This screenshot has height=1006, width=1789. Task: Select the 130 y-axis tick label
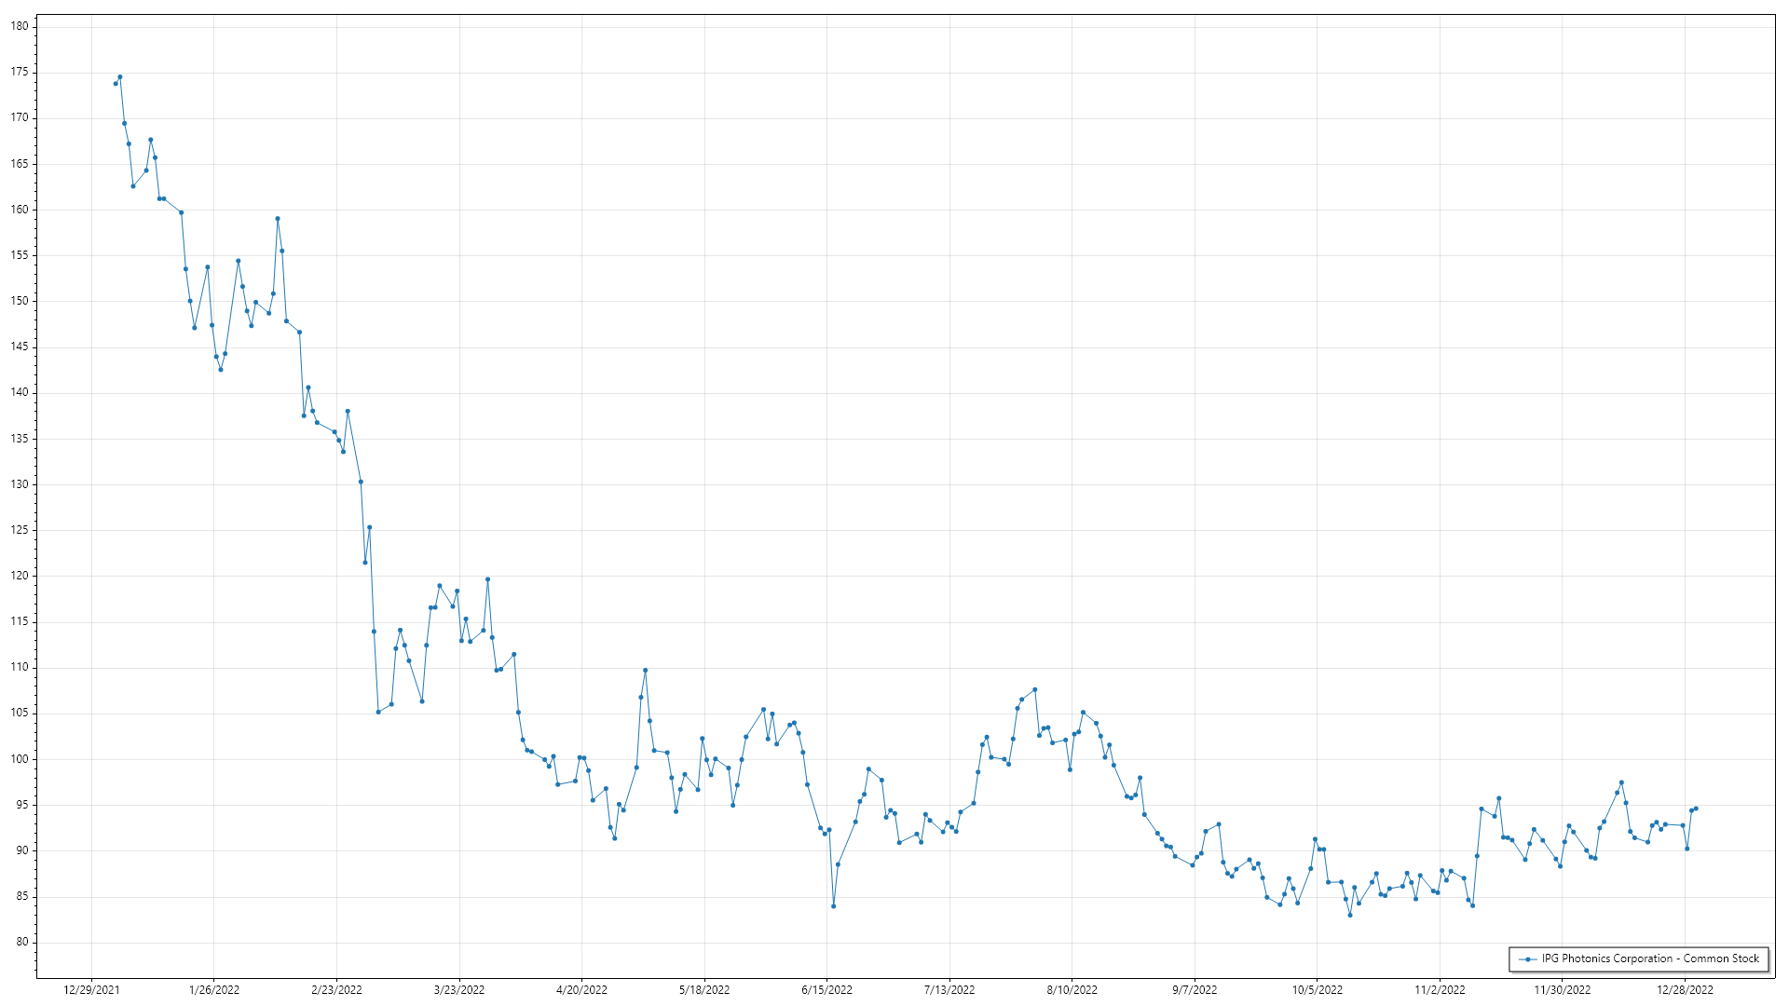[20, 484]
